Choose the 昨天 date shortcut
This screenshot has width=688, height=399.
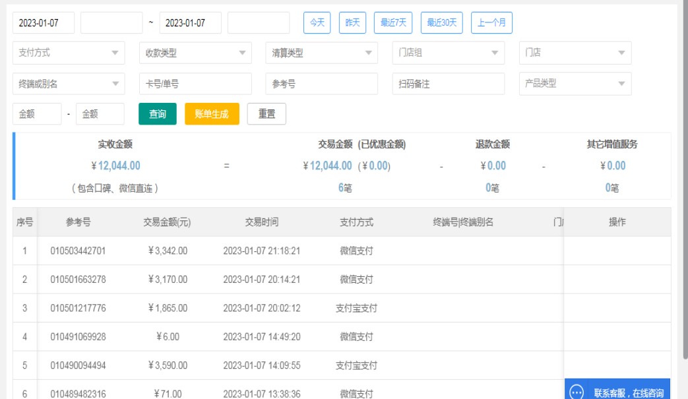(352, 23)
